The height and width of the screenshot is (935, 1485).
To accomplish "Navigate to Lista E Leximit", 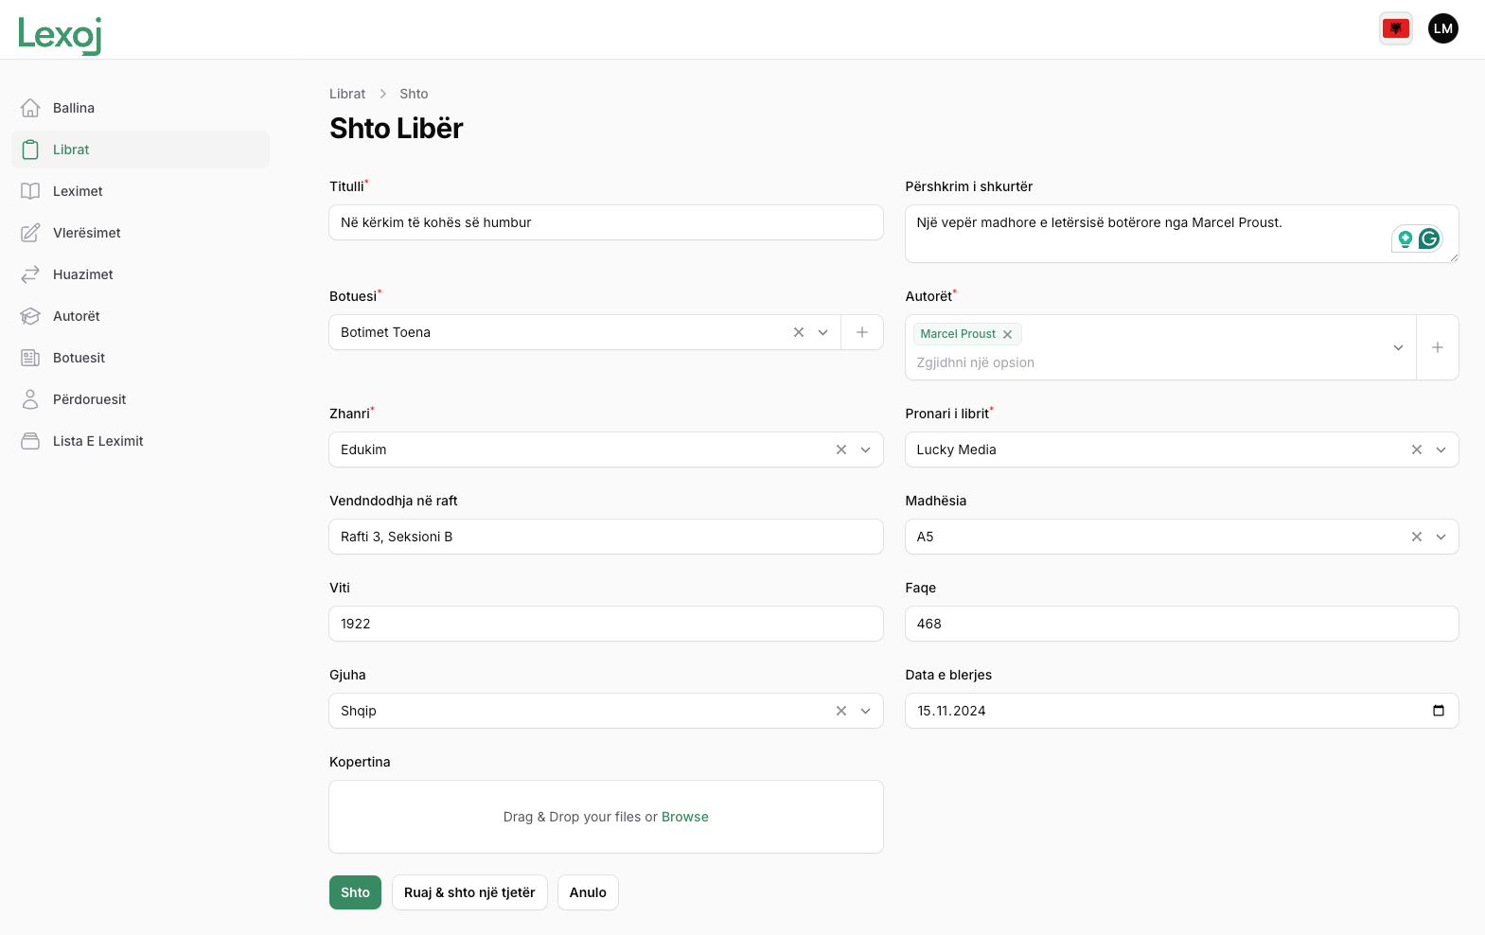I will (x=97, y=441).
